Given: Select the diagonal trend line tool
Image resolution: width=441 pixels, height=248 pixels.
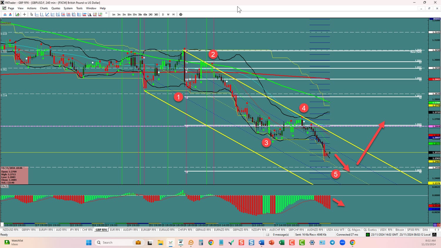Looking at the screenshot, I should (x=47, y=14).
